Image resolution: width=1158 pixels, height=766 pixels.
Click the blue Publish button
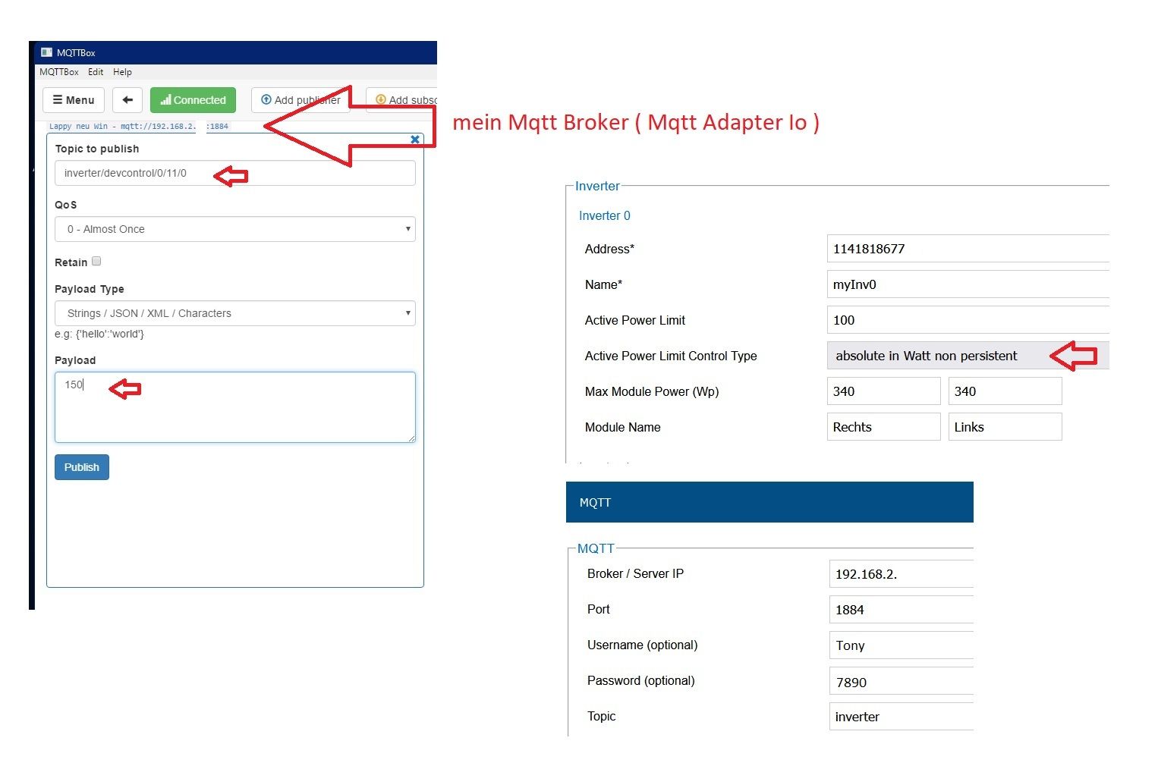82,467
